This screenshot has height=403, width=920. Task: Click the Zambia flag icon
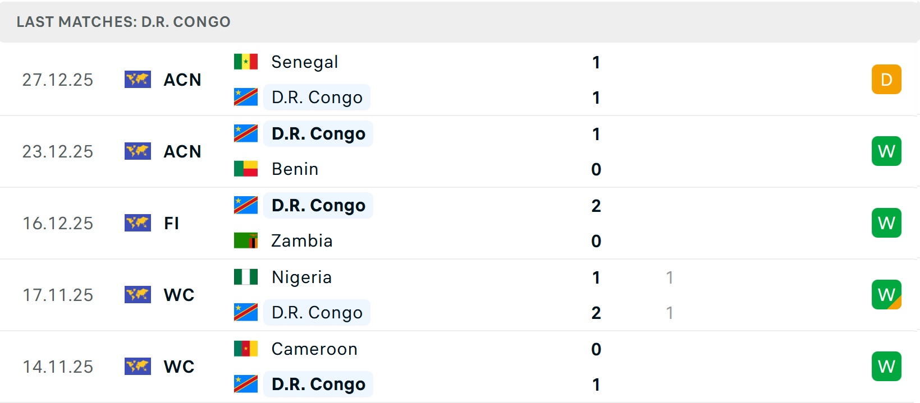246,240
